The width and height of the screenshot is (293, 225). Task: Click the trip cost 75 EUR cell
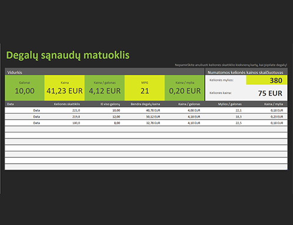267,93
